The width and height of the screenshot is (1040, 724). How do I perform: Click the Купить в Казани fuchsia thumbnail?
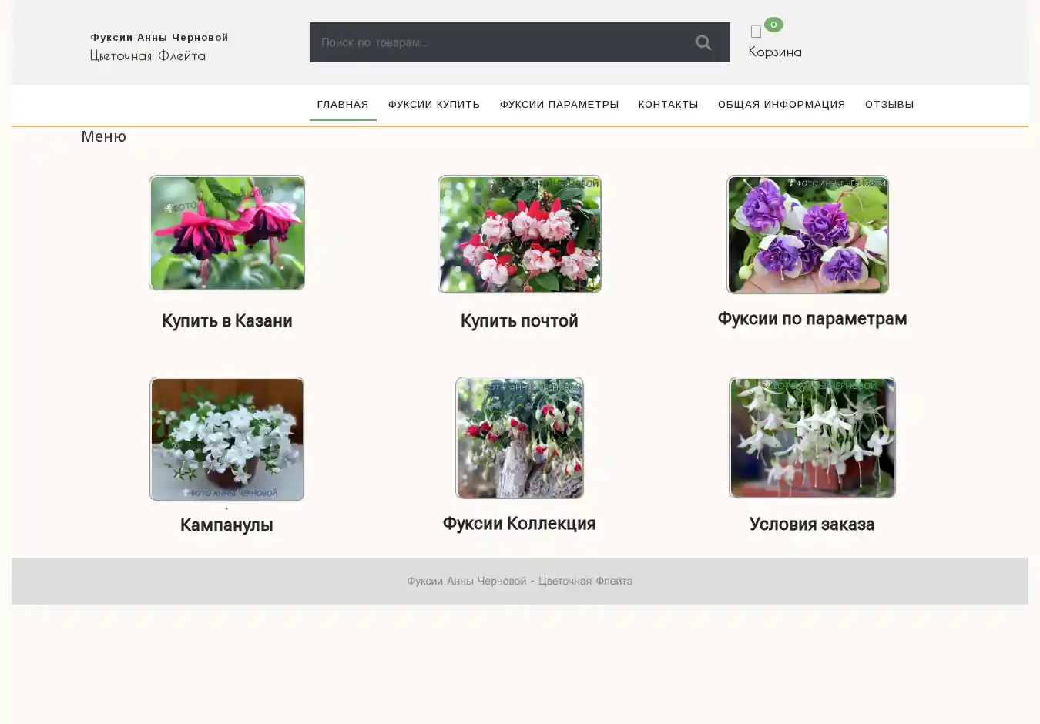(x=226, y=233)
